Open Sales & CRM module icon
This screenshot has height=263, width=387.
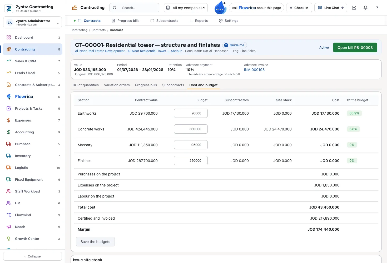click(x=9, y=61)
